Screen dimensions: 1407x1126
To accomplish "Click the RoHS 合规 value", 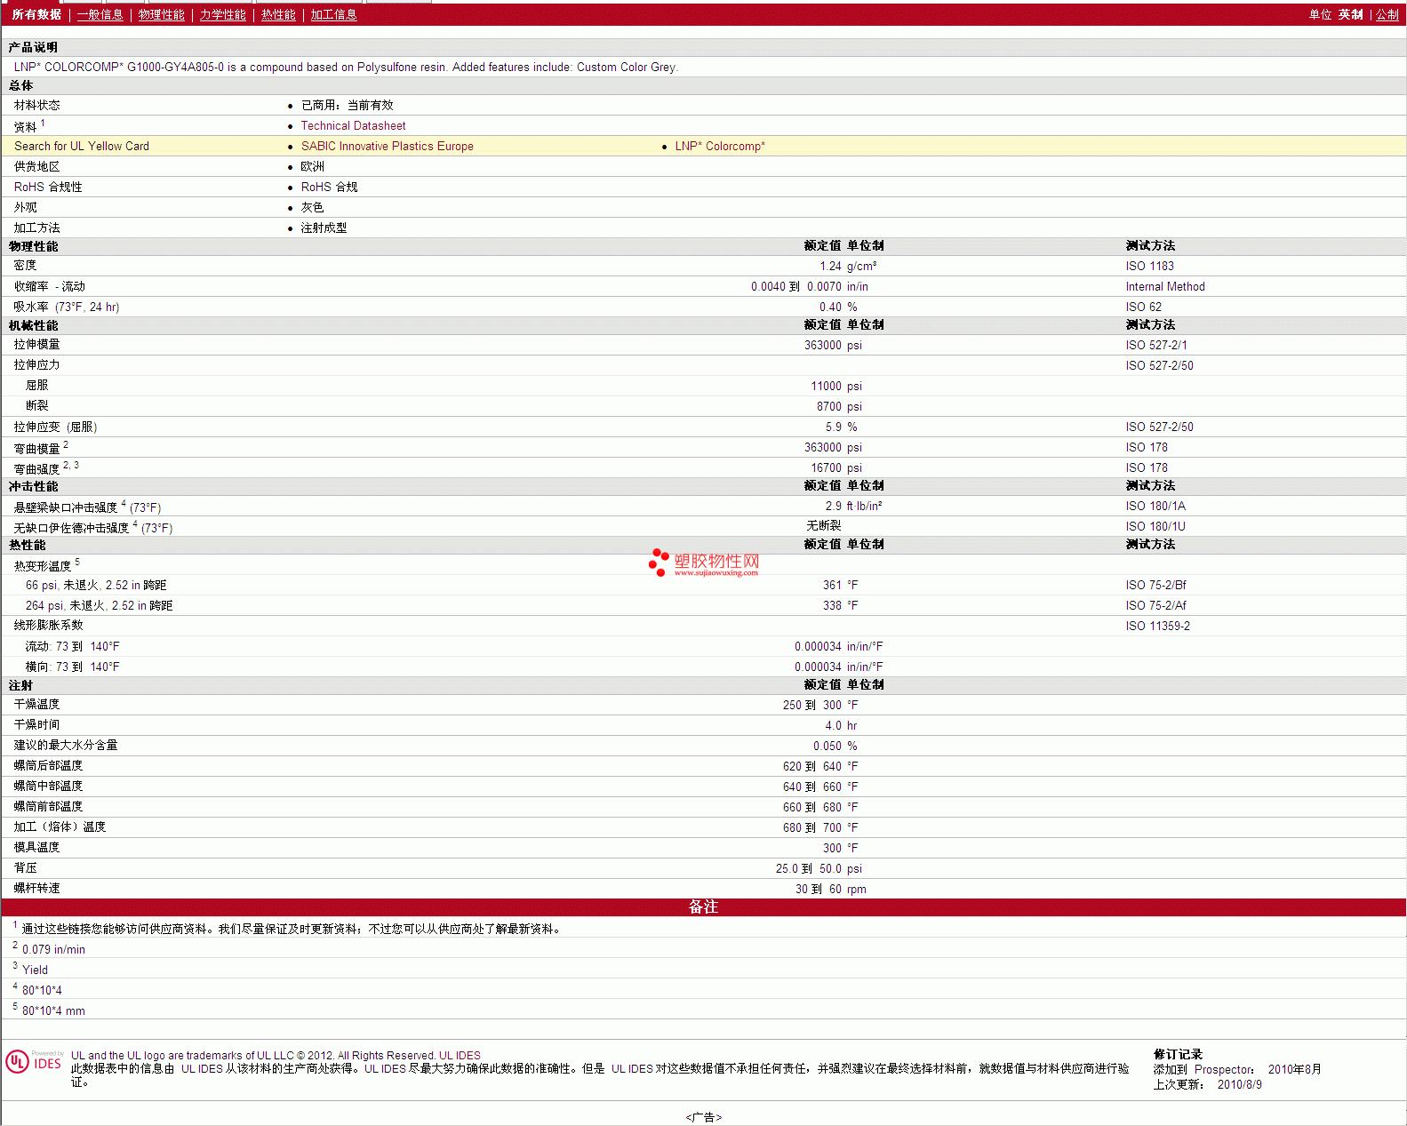I will coord(329,188).
